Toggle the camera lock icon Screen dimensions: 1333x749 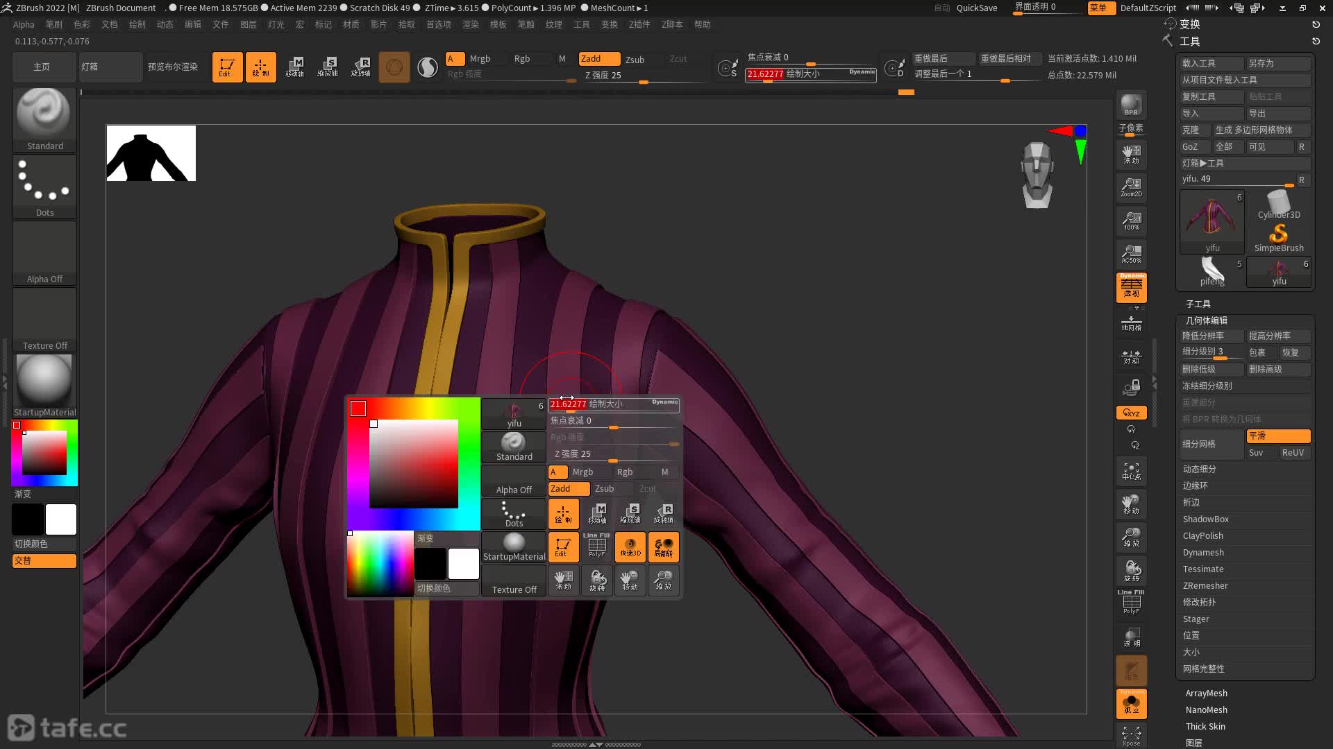tap(1131, 388)
